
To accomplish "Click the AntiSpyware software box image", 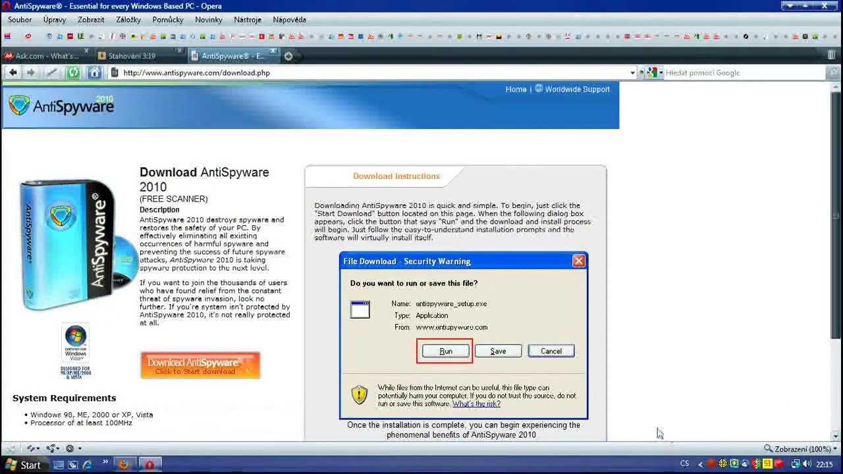I will (x=78, y=245).
